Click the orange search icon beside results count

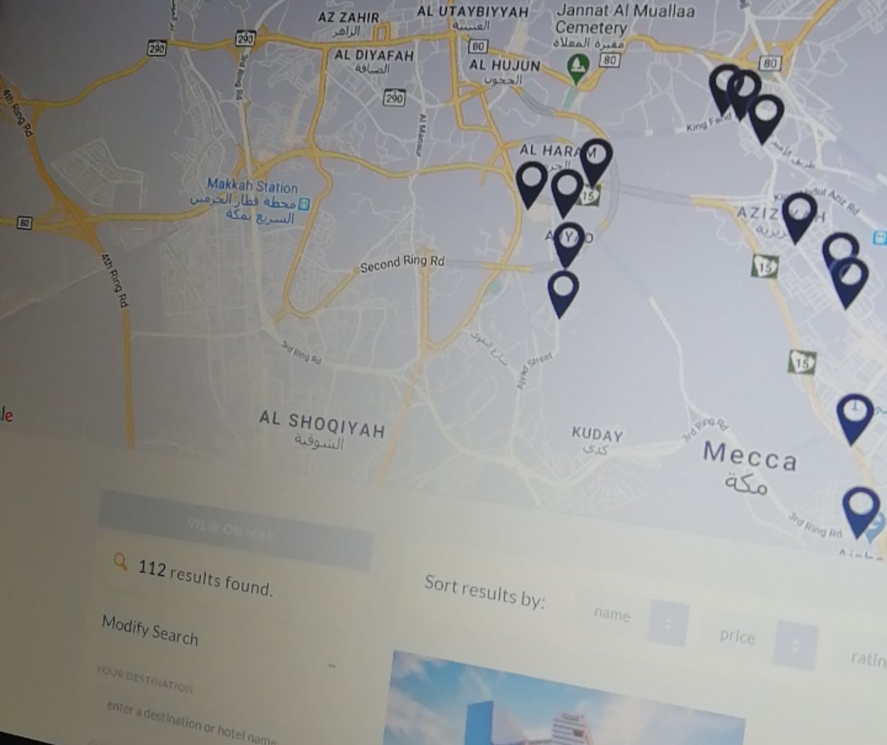[x=121, y=561]
